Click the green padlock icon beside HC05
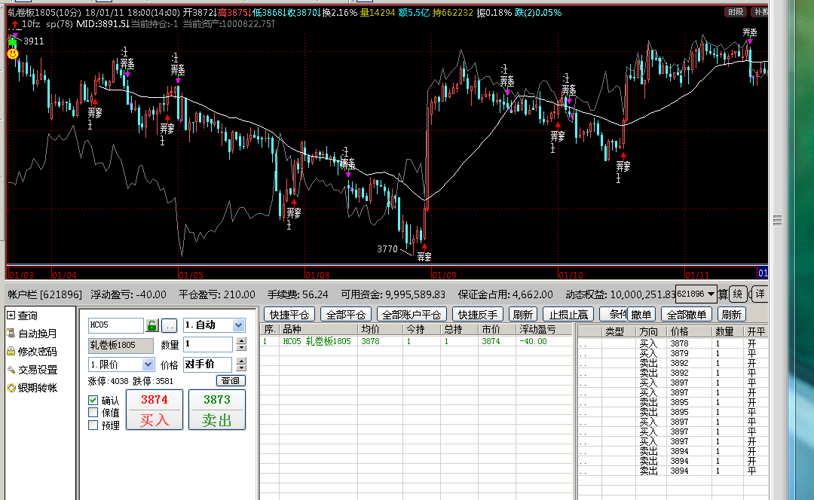 152,325
